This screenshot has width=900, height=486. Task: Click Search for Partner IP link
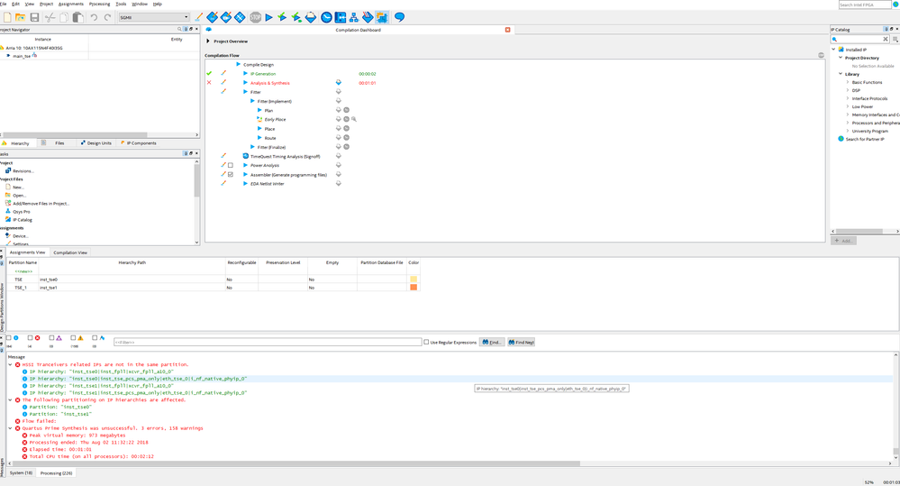pyautogui.click(x=864, y=139)
